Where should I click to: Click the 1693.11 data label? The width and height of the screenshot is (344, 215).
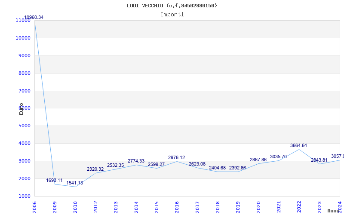55,180
